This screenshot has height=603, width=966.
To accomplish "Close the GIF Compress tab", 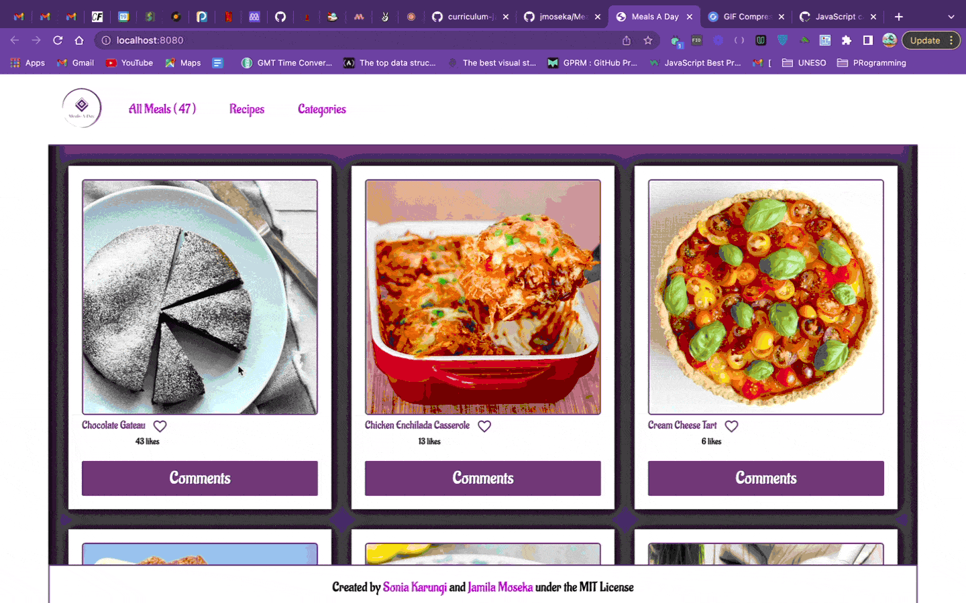I will click(782, 17).
